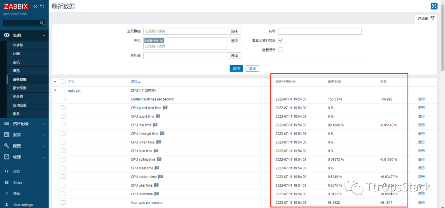
Task: Check the Context switches per second row
Action: click(63, 99)
